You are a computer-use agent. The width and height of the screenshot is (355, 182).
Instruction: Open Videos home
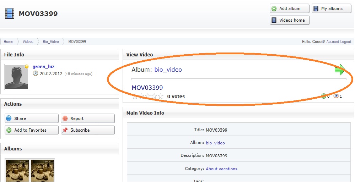[289, 20]
